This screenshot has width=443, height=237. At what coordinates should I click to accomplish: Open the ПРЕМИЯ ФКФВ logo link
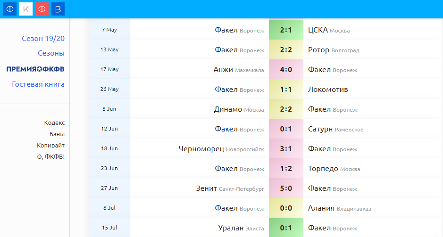35,69
